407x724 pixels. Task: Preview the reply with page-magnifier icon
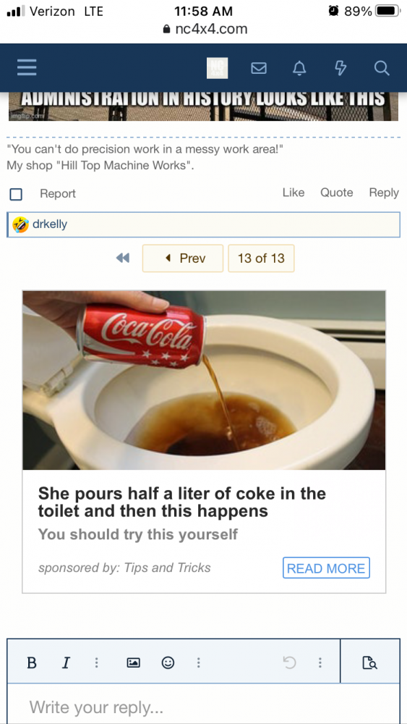pyautogui.click(x=370, y=662)
